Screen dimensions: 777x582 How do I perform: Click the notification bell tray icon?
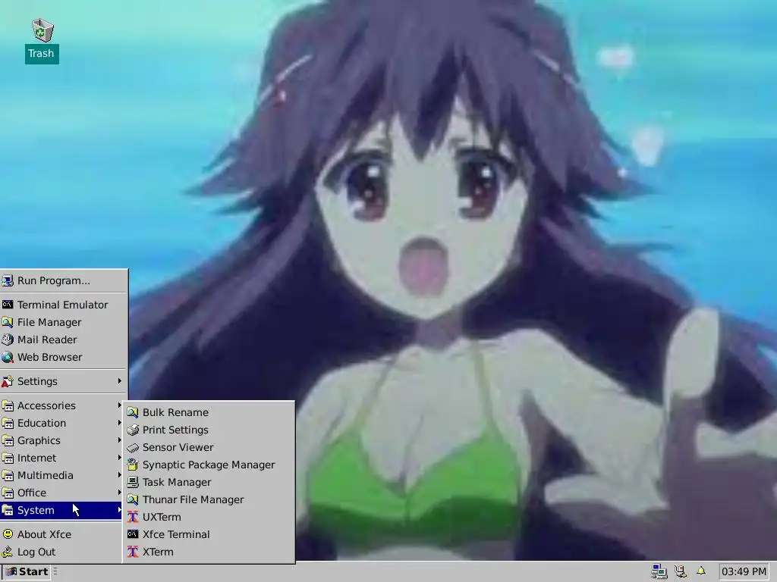point(700,571)
